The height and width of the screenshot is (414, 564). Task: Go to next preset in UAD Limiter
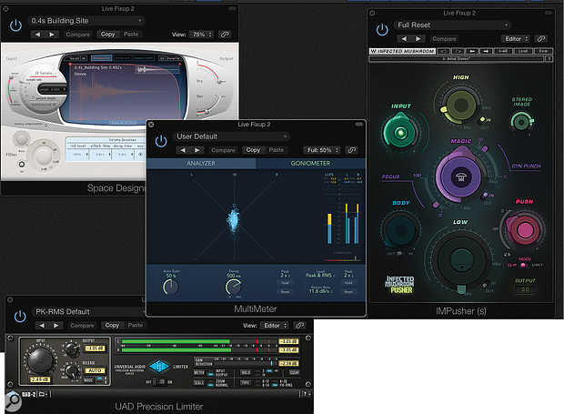[56, 326]
